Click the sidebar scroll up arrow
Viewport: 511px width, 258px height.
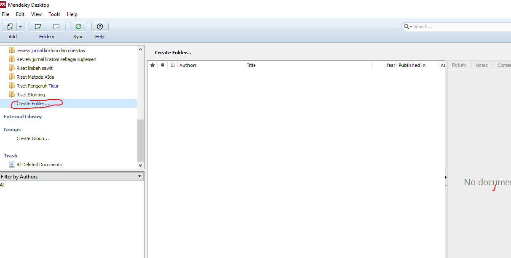click(141, 49)
